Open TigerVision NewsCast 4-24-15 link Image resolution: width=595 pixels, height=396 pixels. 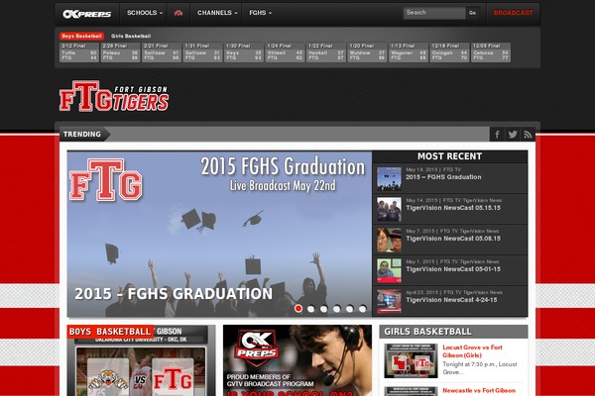tap(451, 300)
